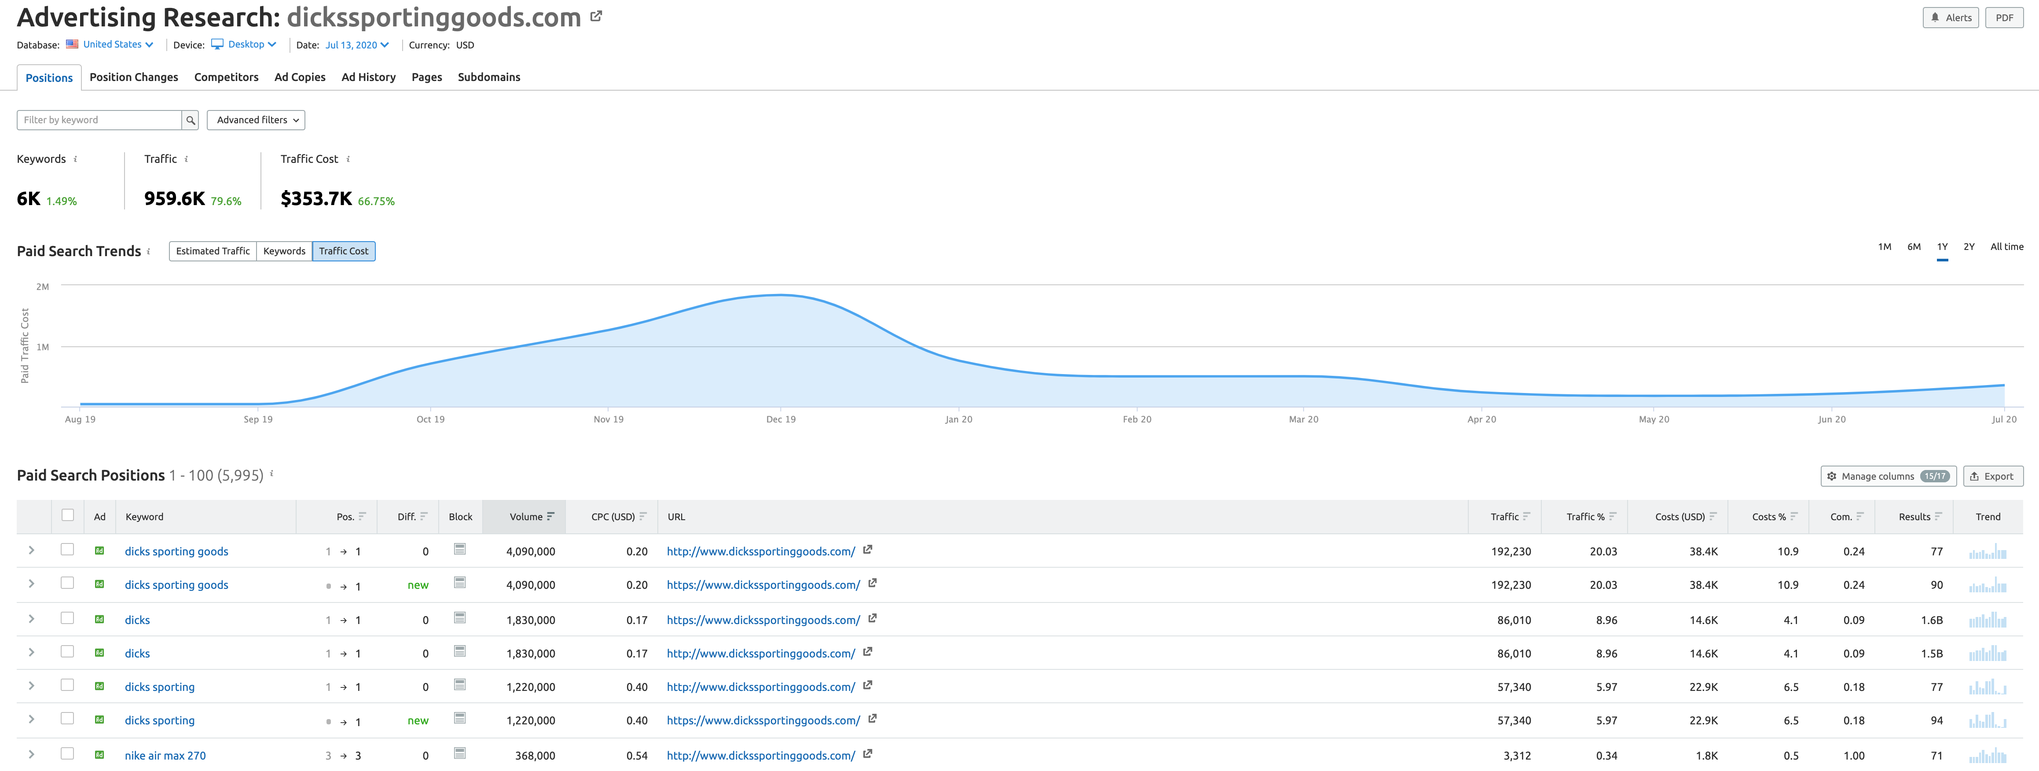
Task: Open dickssportinggoods.com external link icon in title
Action: [596, 17]
